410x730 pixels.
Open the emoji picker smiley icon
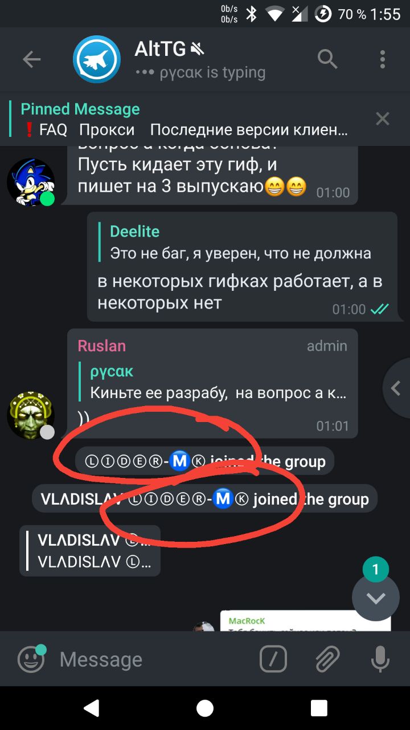coord(31,659)
